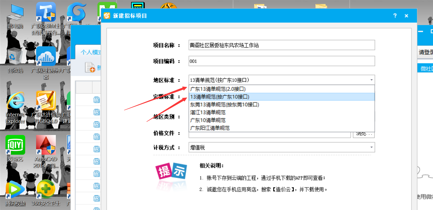This screenshot has width=433, height=210.
Task: Click the 计税方式 combo box showing 增值税
Action: (282, 147)
